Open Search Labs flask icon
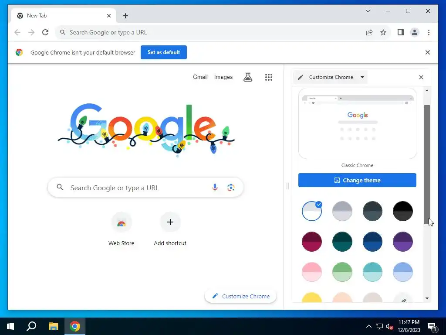446x335 pixels. [x=248, y=77]
